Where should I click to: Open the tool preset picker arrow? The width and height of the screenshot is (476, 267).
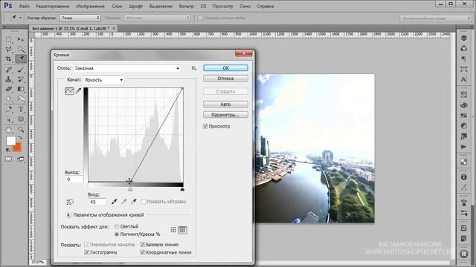click(x=21, y=18)
